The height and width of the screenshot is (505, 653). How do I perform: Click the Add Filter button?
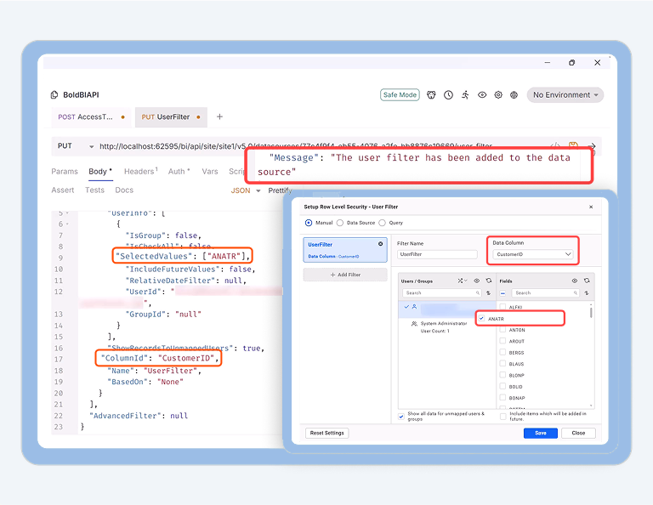coord(345,275)
